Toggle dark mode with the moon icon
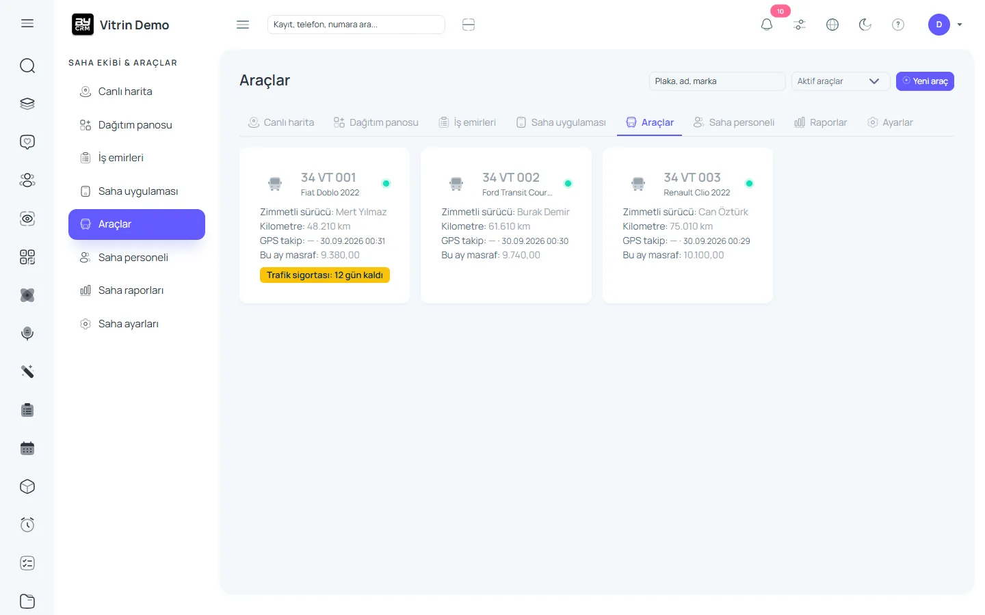Screen dimensions: 985x615 865,25
